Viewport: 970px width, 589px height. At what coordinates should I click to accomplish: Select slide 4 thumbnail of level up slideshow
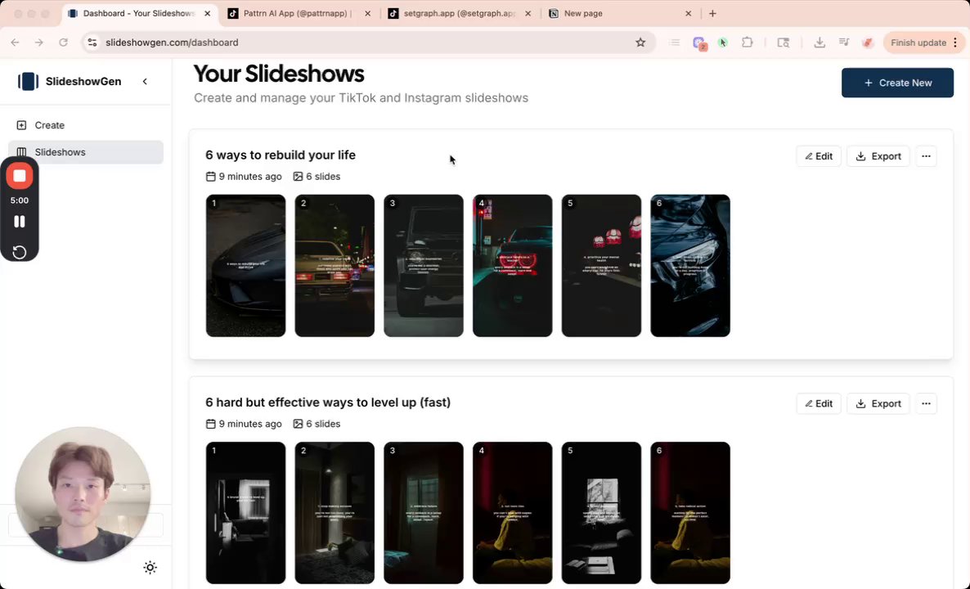click(512, 513)
